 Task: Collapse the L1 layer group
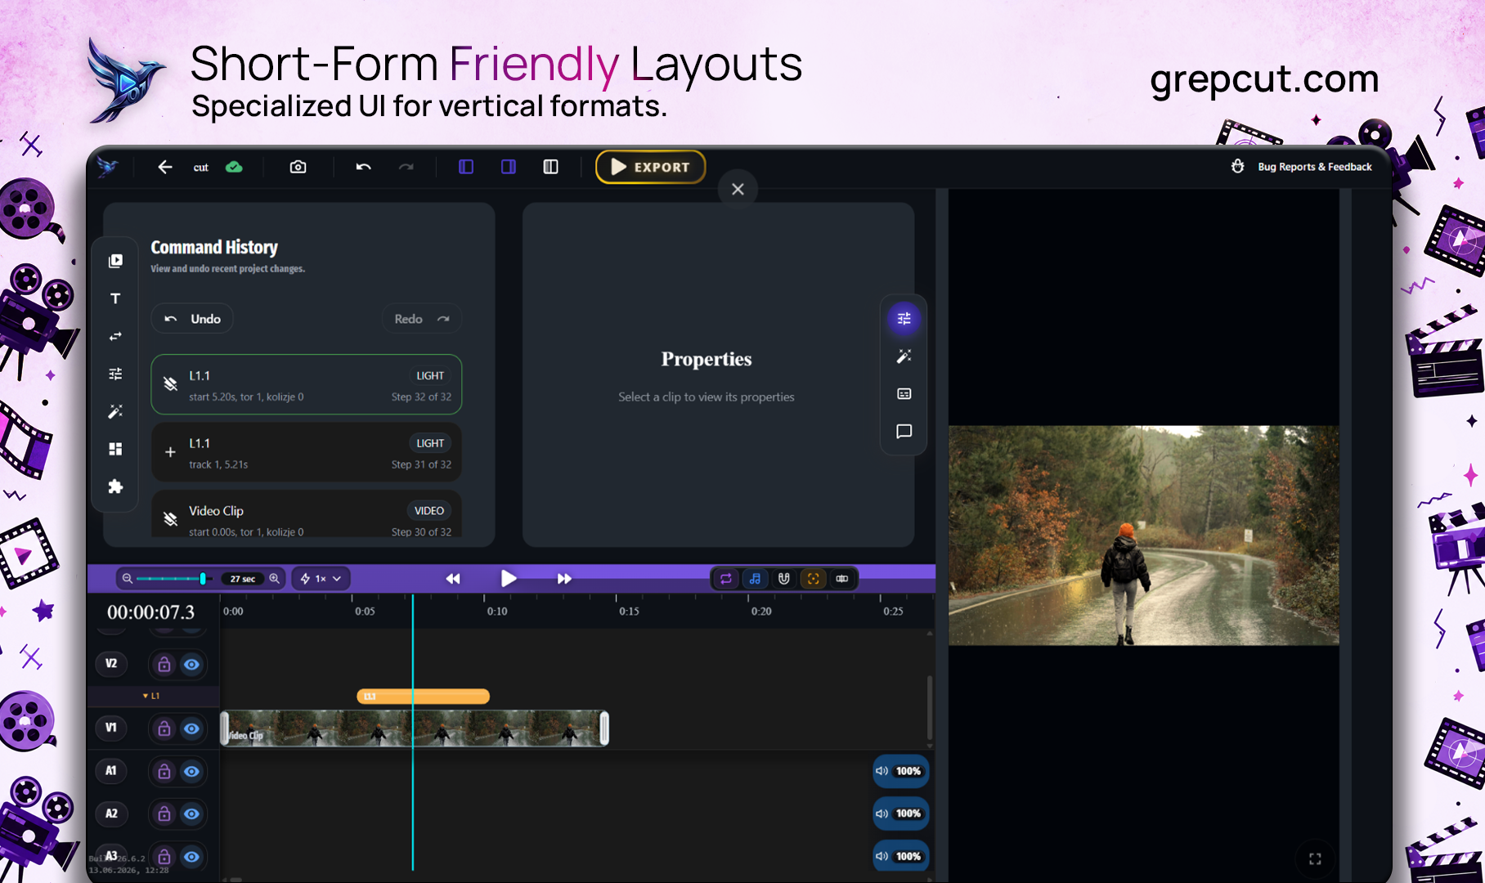coord(151,696)
